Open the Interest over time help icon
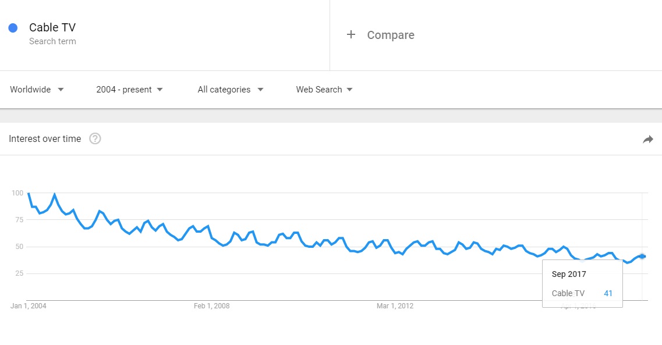Viewport: 662px width, 345px height. 95,139
